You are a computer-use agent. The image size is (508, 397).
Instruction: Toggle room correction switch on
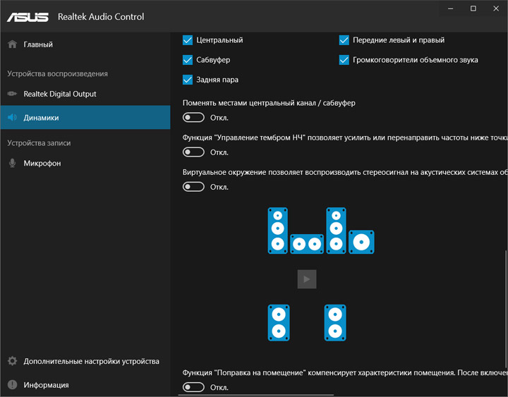[193, 387]
